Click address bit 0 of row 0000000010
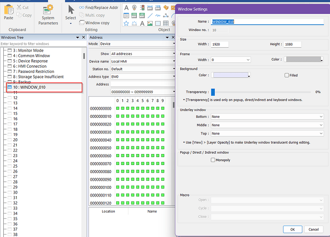 click(118, 116)
